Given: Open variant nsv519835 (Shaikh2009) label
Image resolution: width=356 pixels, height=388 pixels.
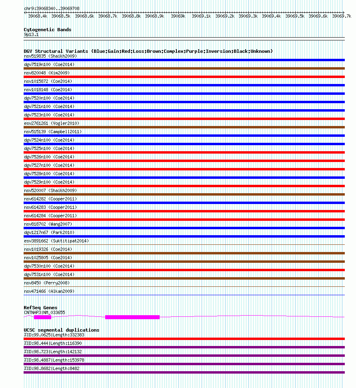Looking at the screenshot, I should (x=50, y=56).
